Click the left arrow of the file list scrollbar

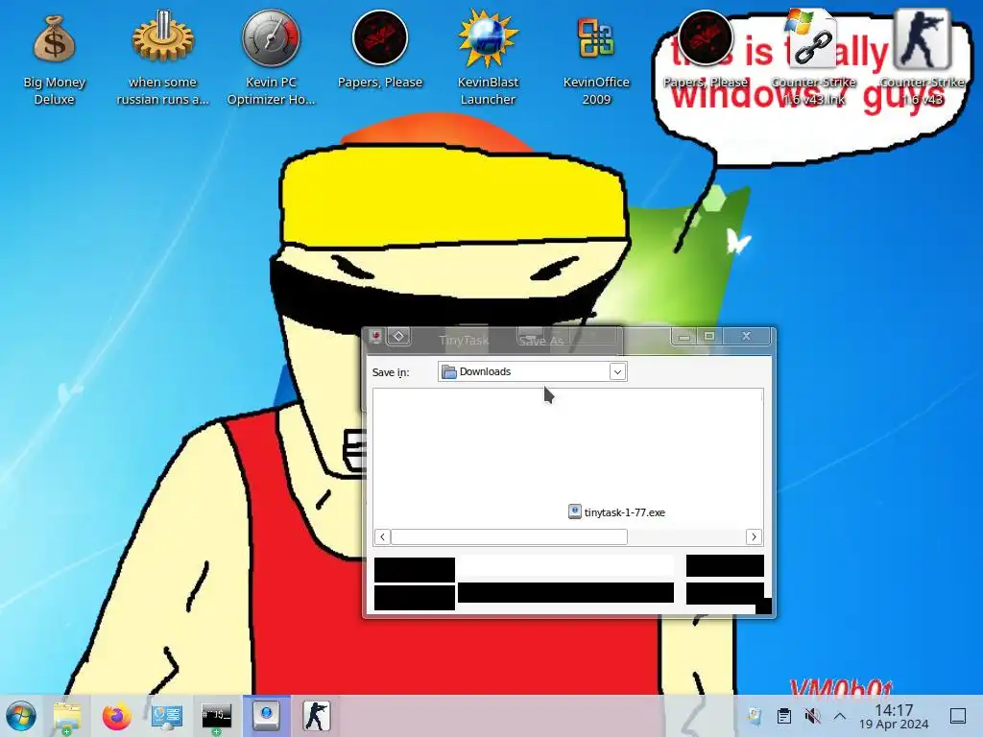[x=382, y=537]
